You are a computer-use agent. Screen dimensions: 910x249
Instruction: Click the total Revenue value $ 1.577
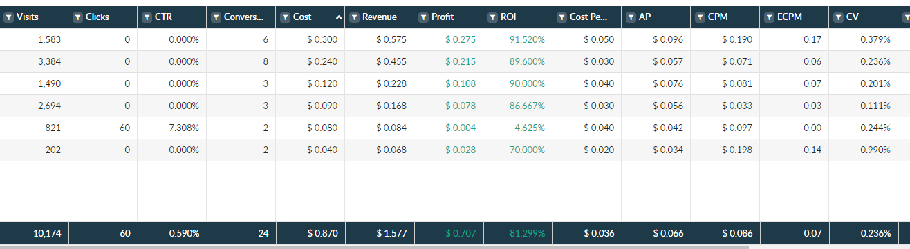(x=391, y=234)
